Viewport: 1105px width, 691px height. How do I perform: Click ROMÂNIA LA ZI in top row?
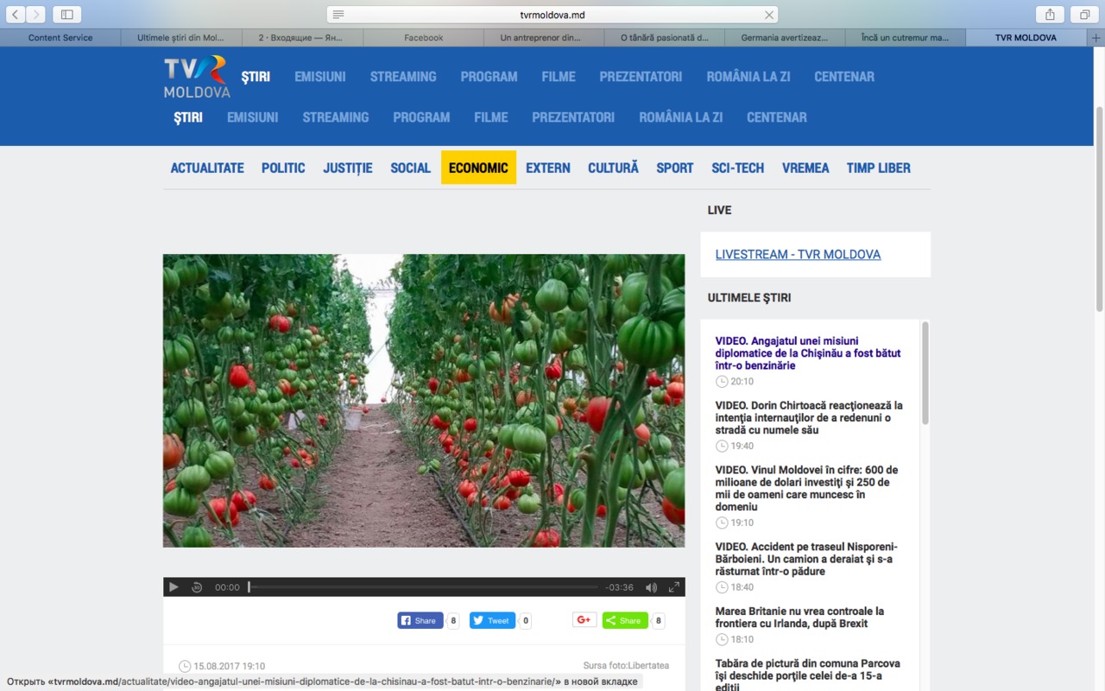pos(748,76)
